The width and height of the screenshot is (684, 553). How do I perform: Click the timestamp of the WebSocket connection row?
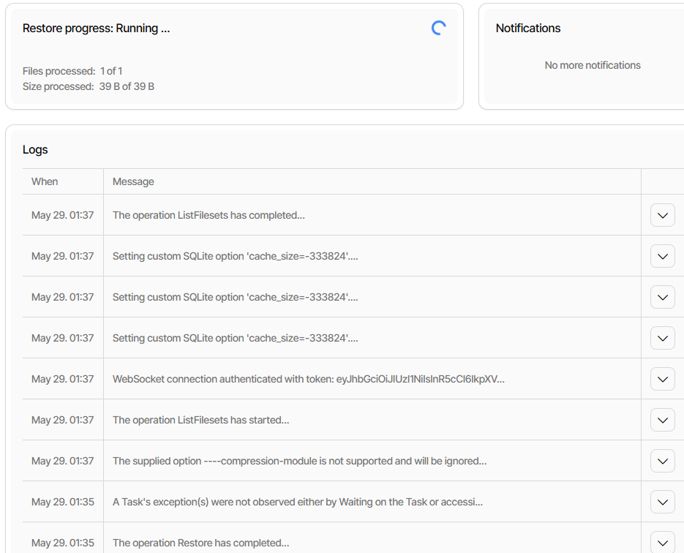click(62, 379)
